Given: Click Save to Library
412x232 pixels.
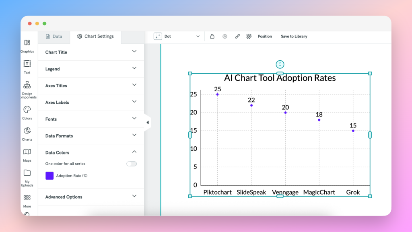Looking at the screenshot, I should 294,36.
